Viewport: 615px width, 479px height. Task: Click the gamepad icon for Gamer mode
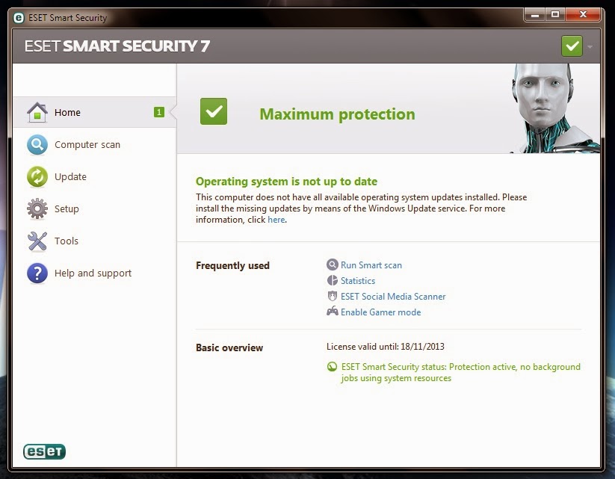tap(333, 312)
